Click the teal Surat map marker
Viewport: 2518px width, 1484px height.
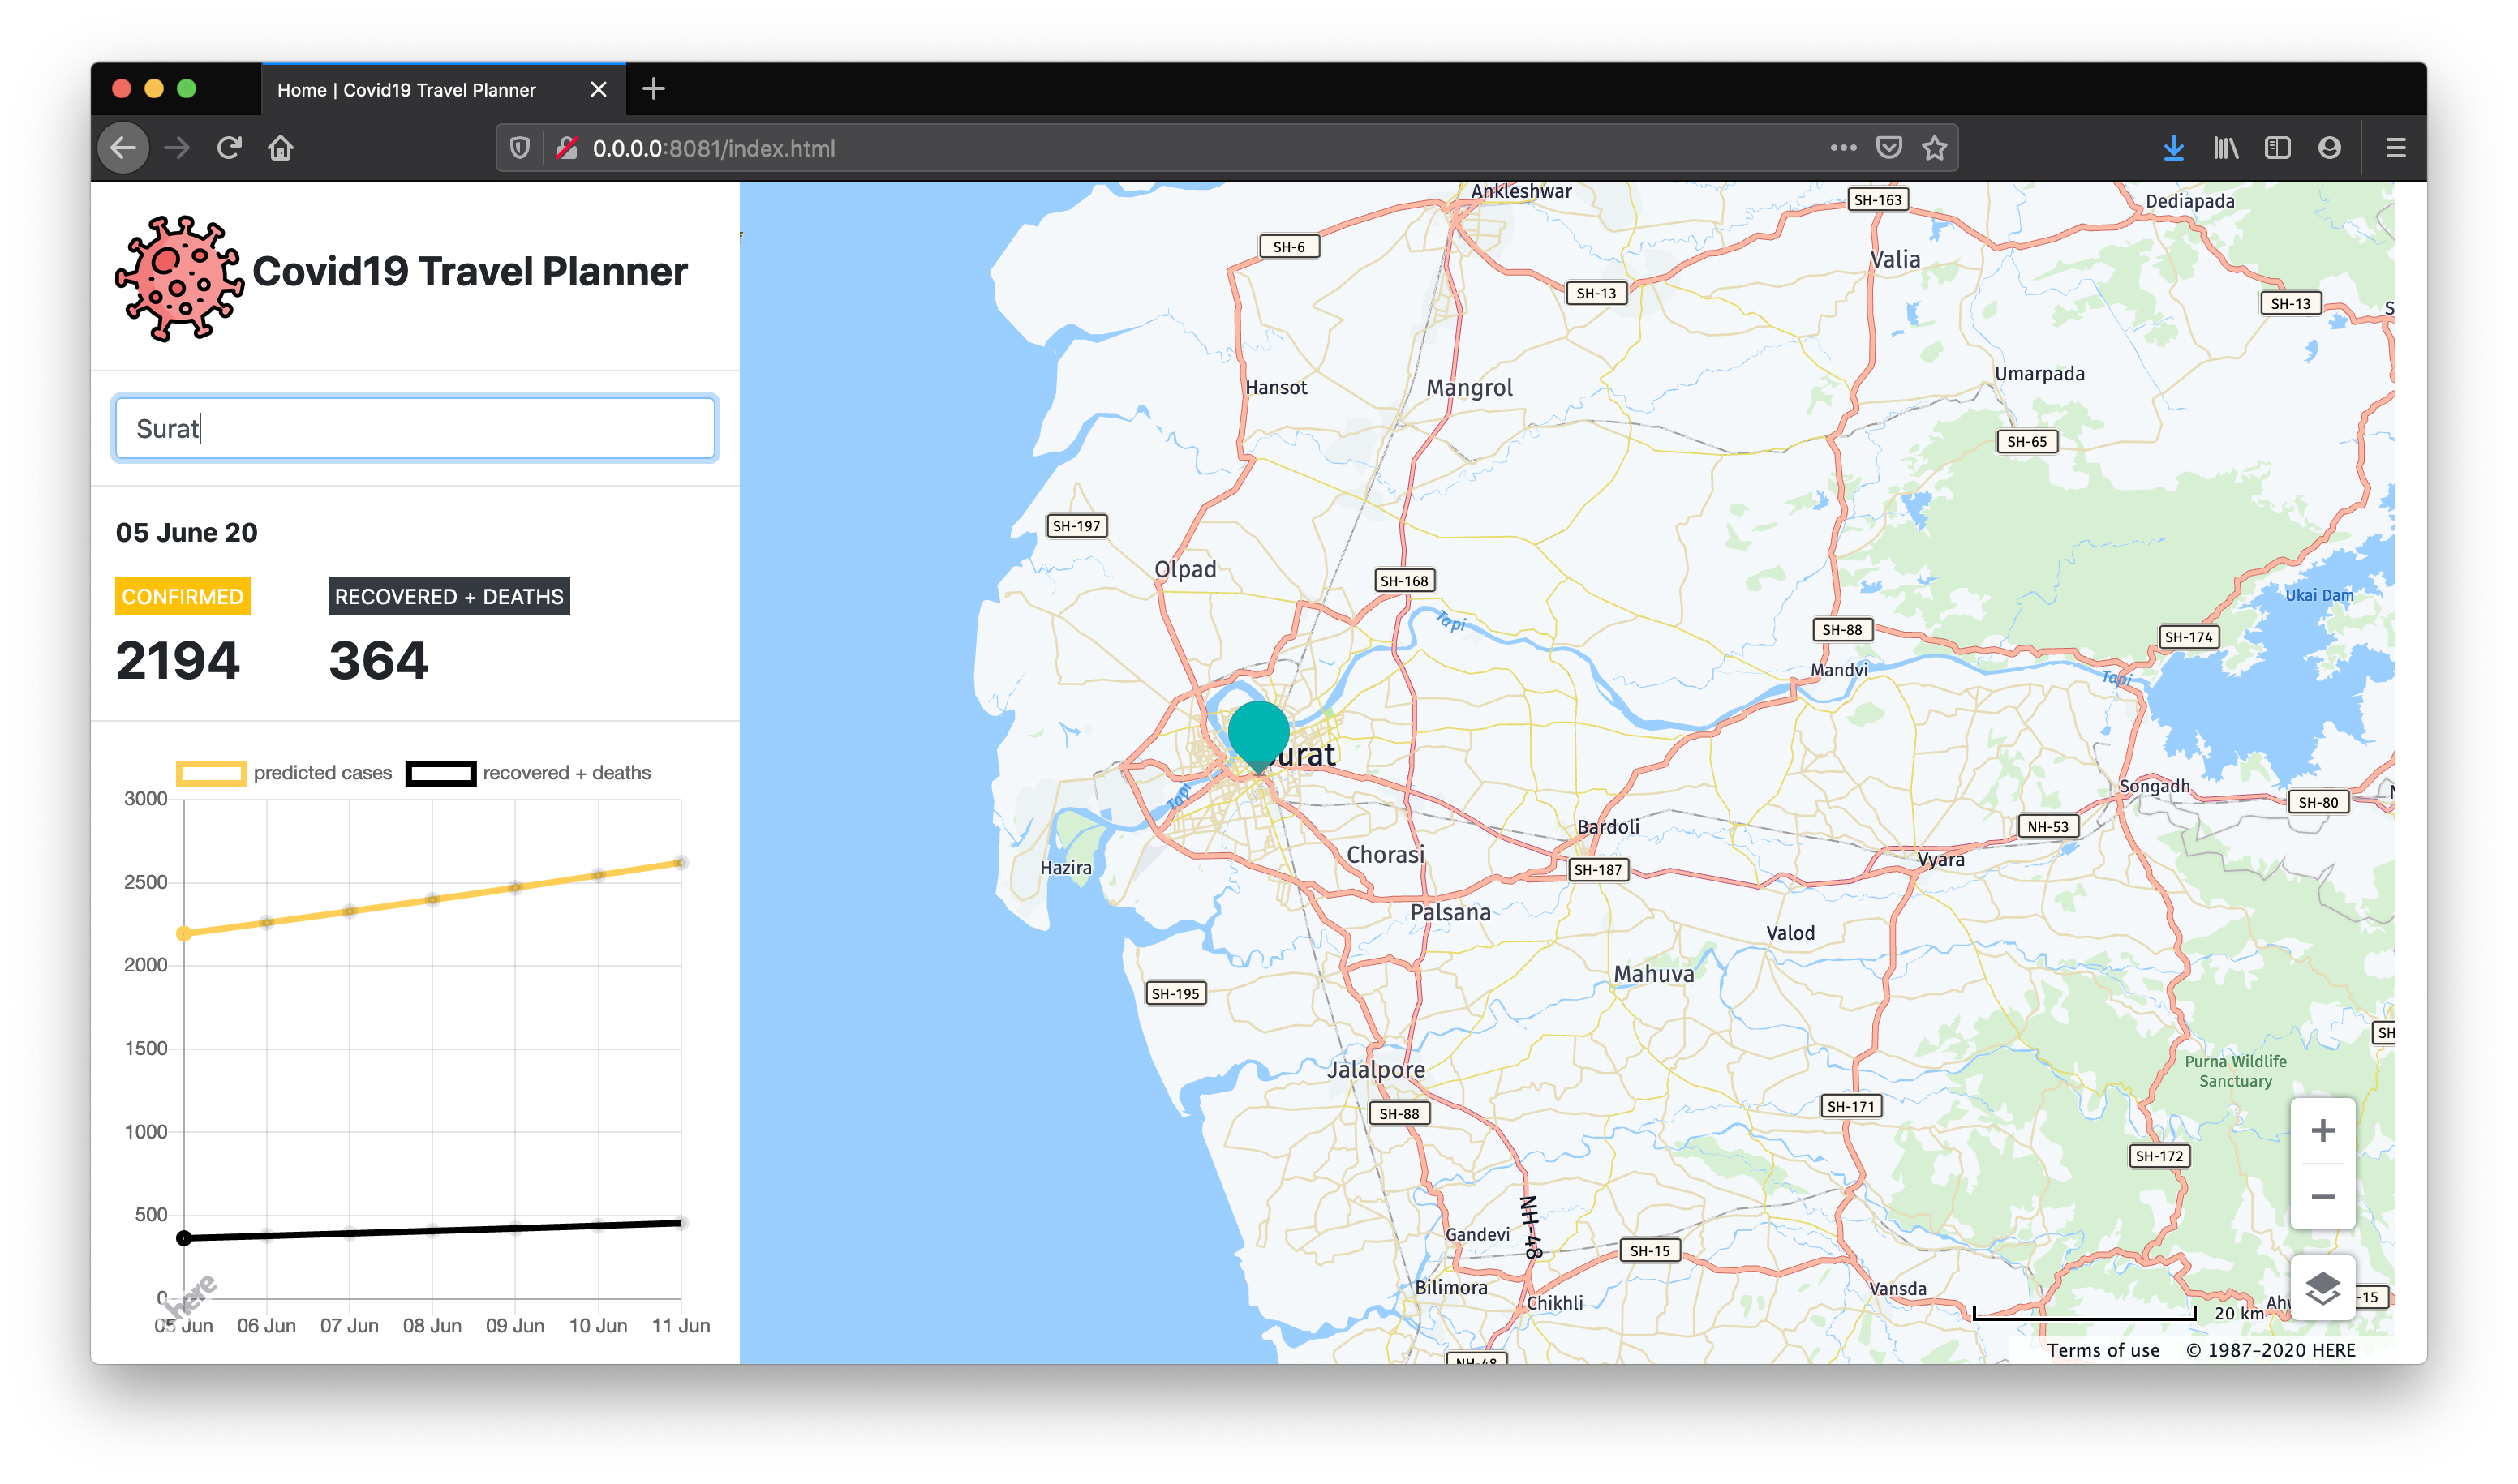pyautogui.click(x=1257, y=733)
